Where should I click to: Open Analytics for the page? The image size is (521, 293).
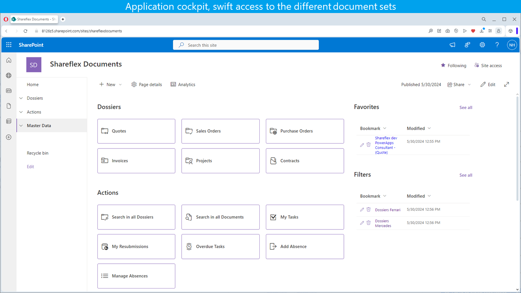[x=183, y=85]
